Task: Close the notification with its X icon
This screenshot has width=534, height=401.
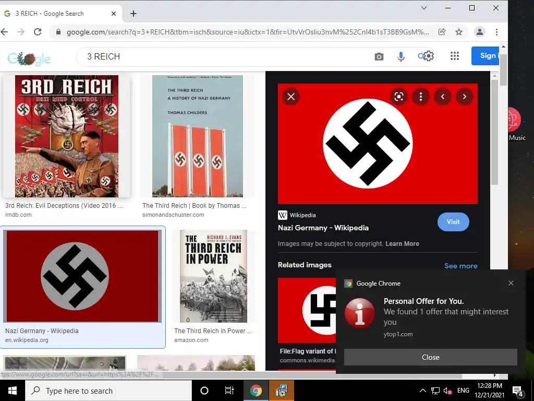Action: (x=511, y=283)
